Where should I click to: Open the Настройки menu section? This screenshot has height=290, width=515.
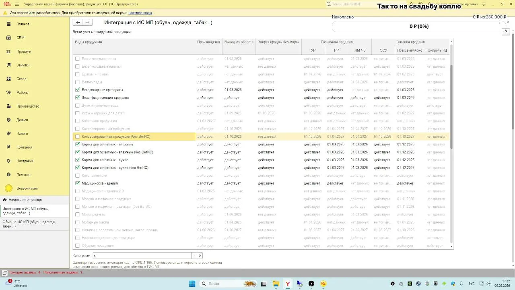click(x=25, y=161)
